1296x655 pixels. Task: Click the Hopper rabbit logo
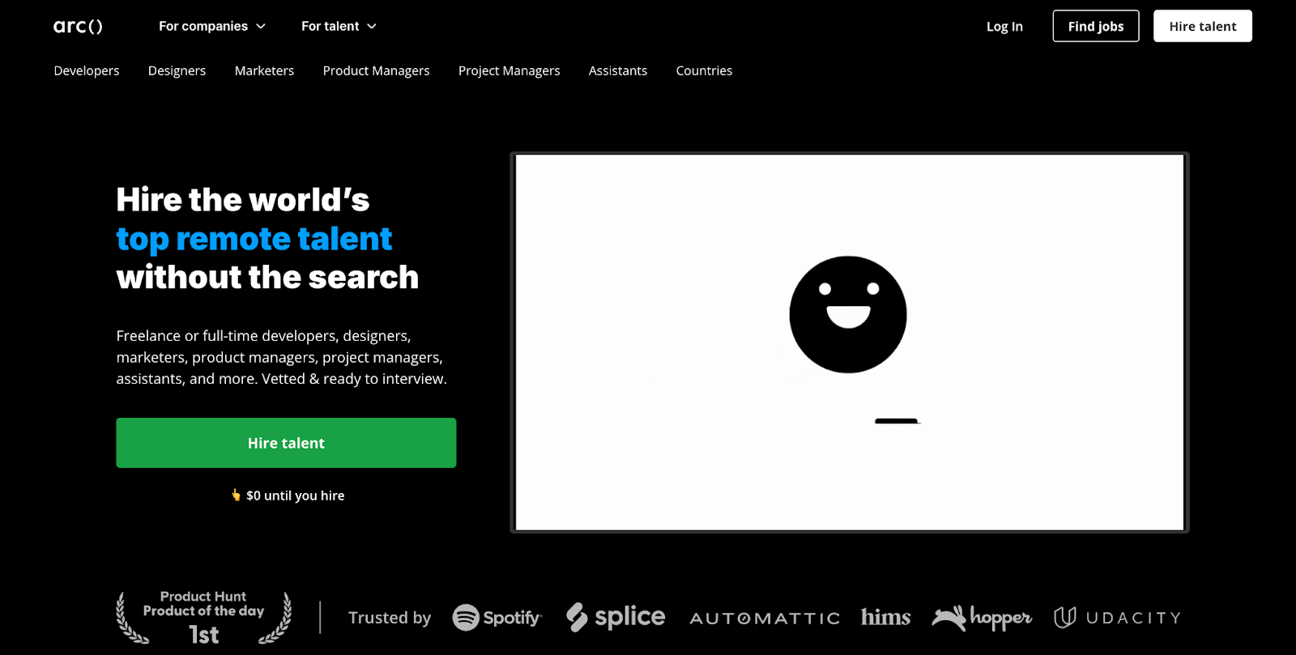(981, 619)
